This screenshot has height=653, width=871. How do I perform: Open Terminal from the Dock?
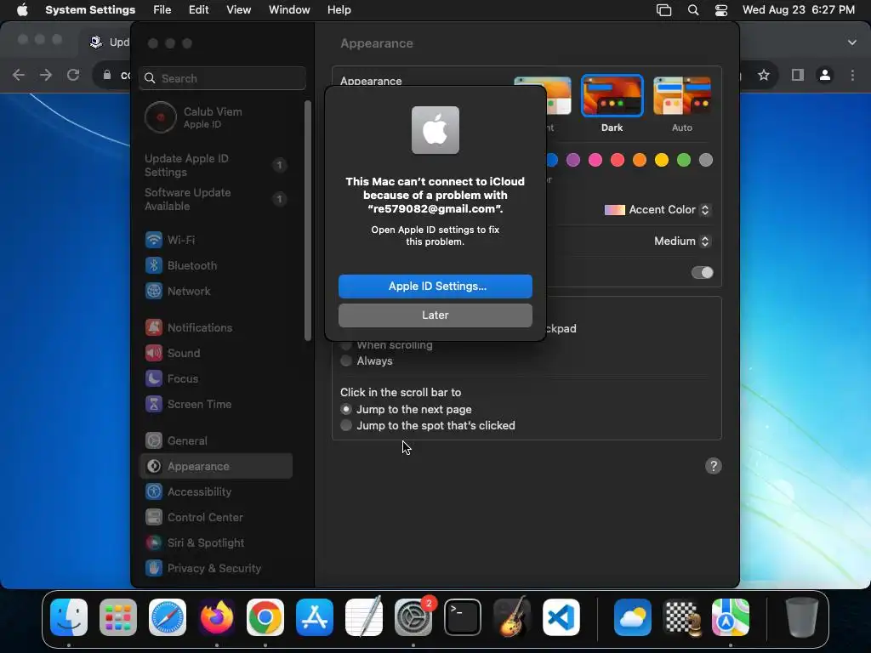(463, 617)
